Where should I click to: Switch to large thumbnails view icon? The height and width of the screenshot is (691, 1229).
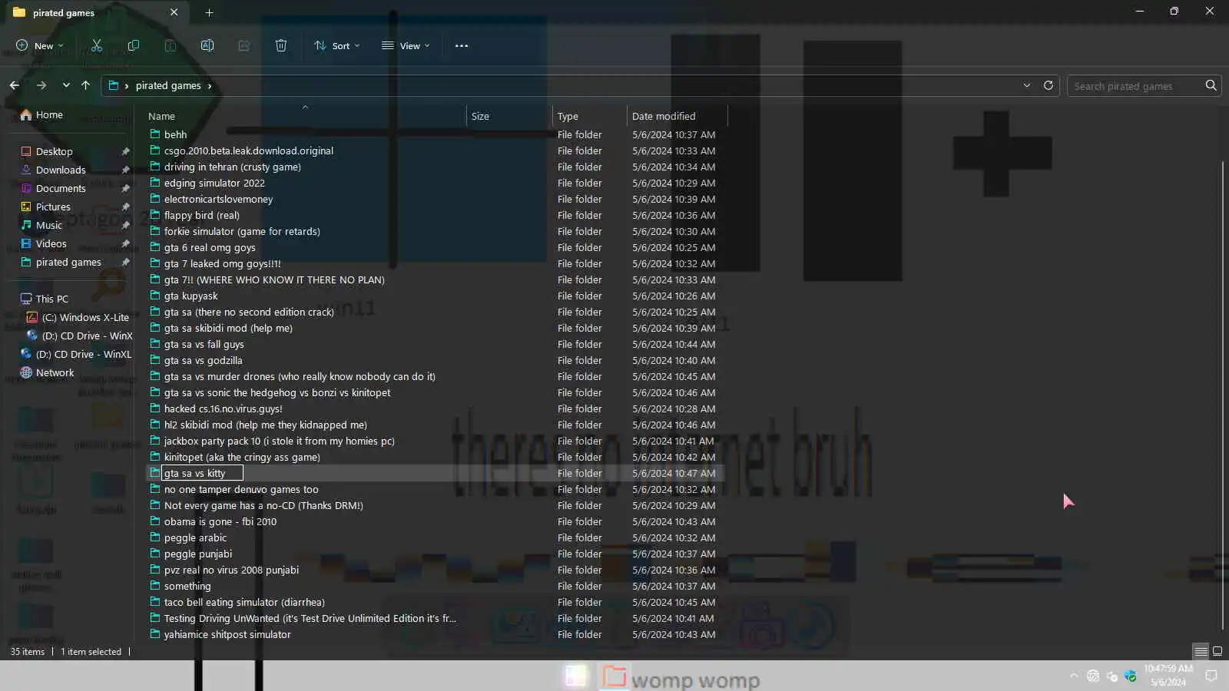click(x=1217, y=651)
